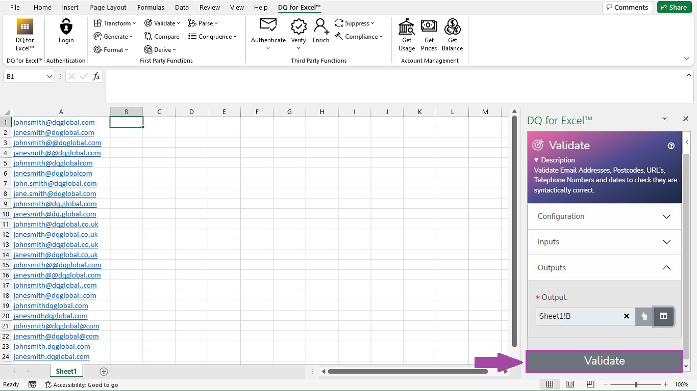The width and height of the screenshot is (697, 391).
Task: Open the Derive function menu
Action: 160,49
